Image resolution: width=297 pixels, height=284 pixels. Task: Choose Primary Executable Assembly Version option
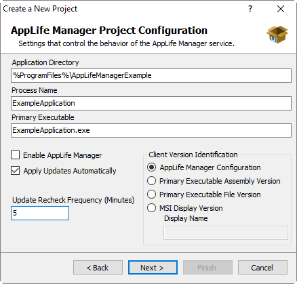(x=151, y=181)
